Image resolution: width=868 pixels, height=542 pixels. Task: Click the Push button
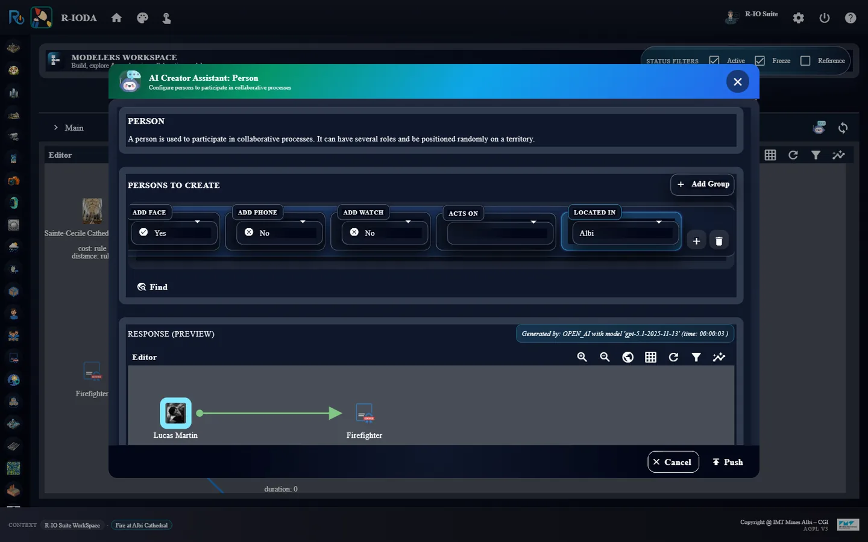tap(728, 462)
